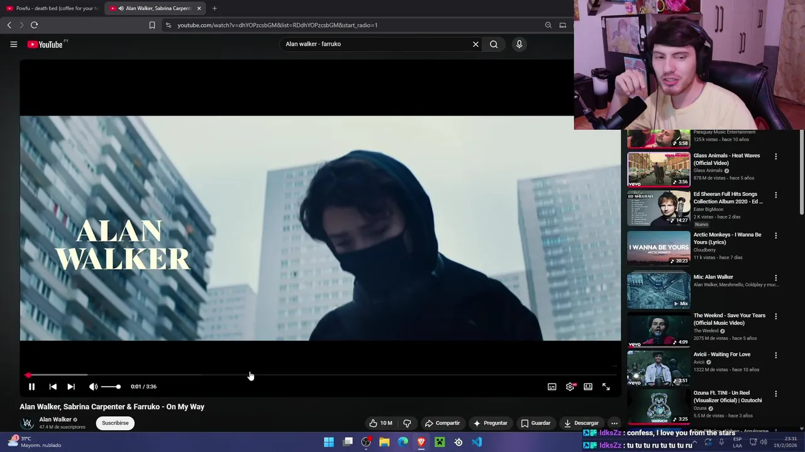
Task: Open Brave browser taskbar icon
Action: 421,443
